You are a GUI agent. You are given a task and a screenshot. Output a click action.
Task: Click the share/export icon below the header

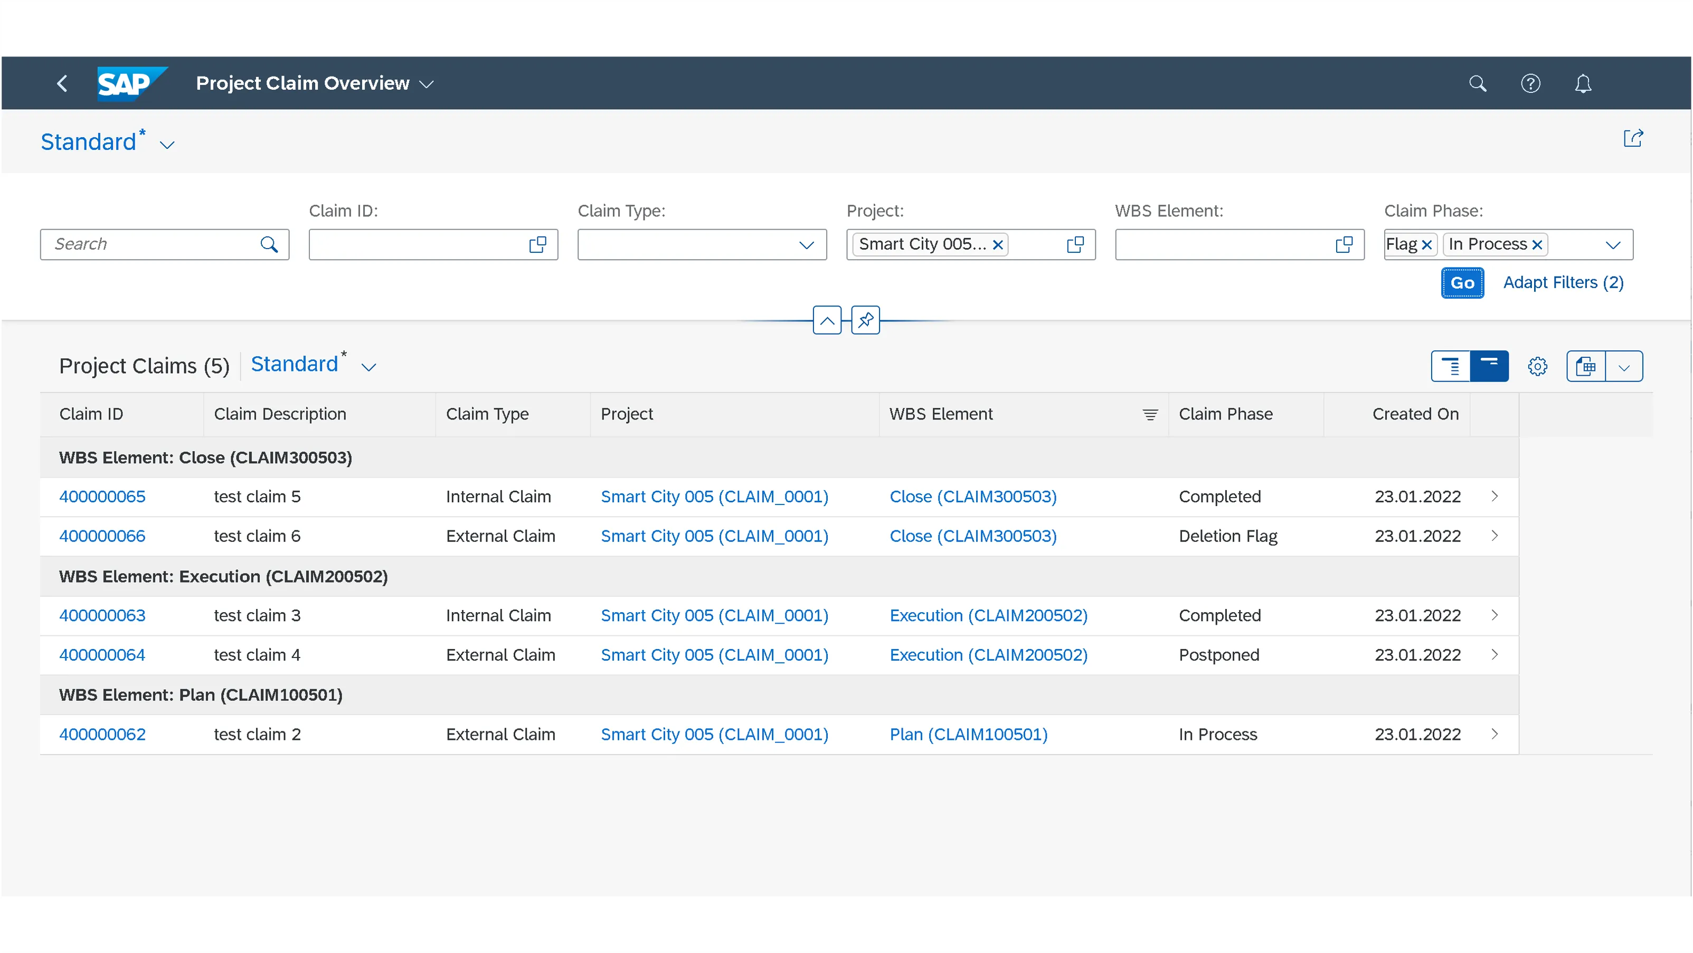point(1634,139)
